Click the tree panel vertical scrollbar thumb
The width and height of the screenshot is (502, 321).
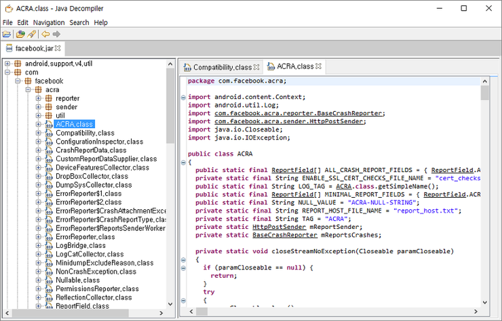tap(170, 106)
